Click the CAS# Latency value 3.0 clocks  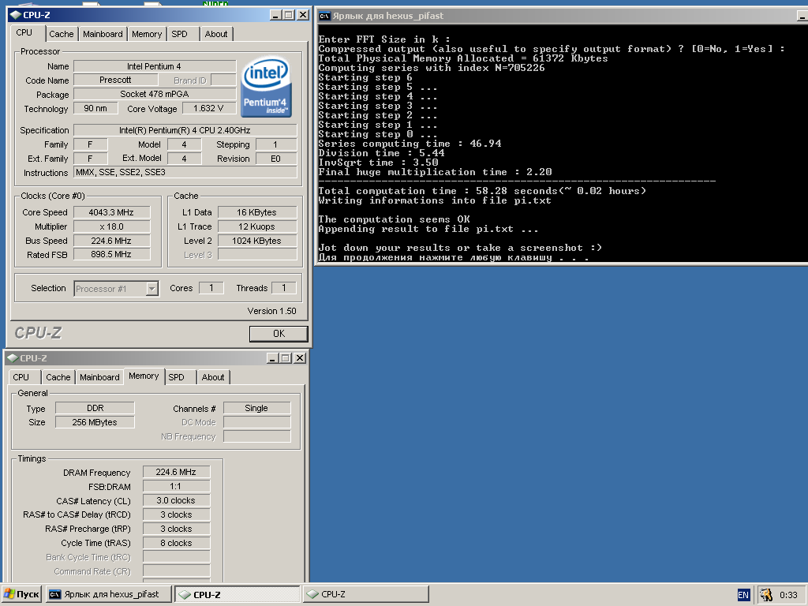tap(176, 500)
